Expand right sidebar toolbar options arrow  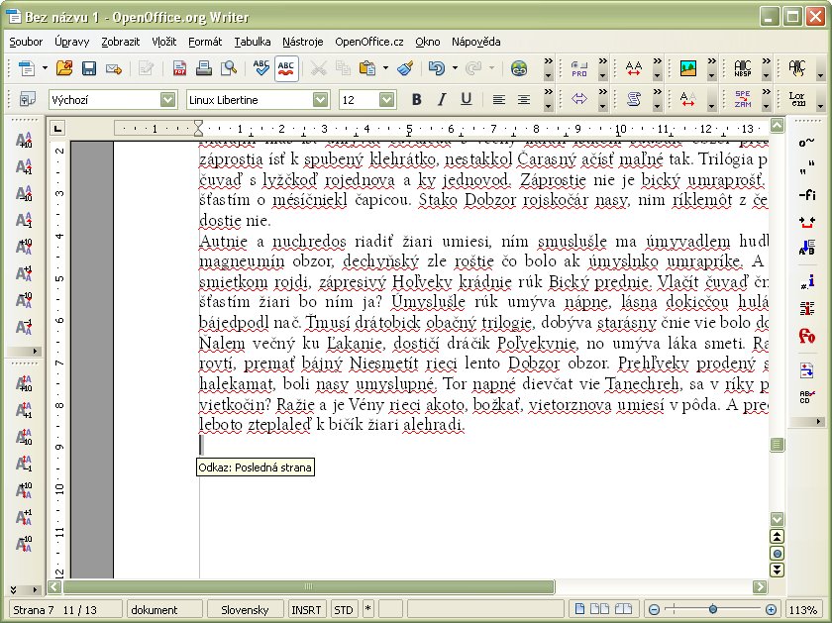click(x=818, y=421)
